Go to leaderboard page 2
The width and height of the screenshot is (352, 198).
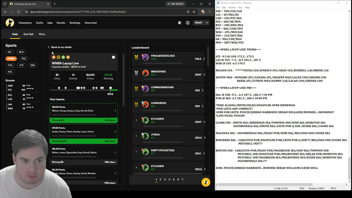161,180
